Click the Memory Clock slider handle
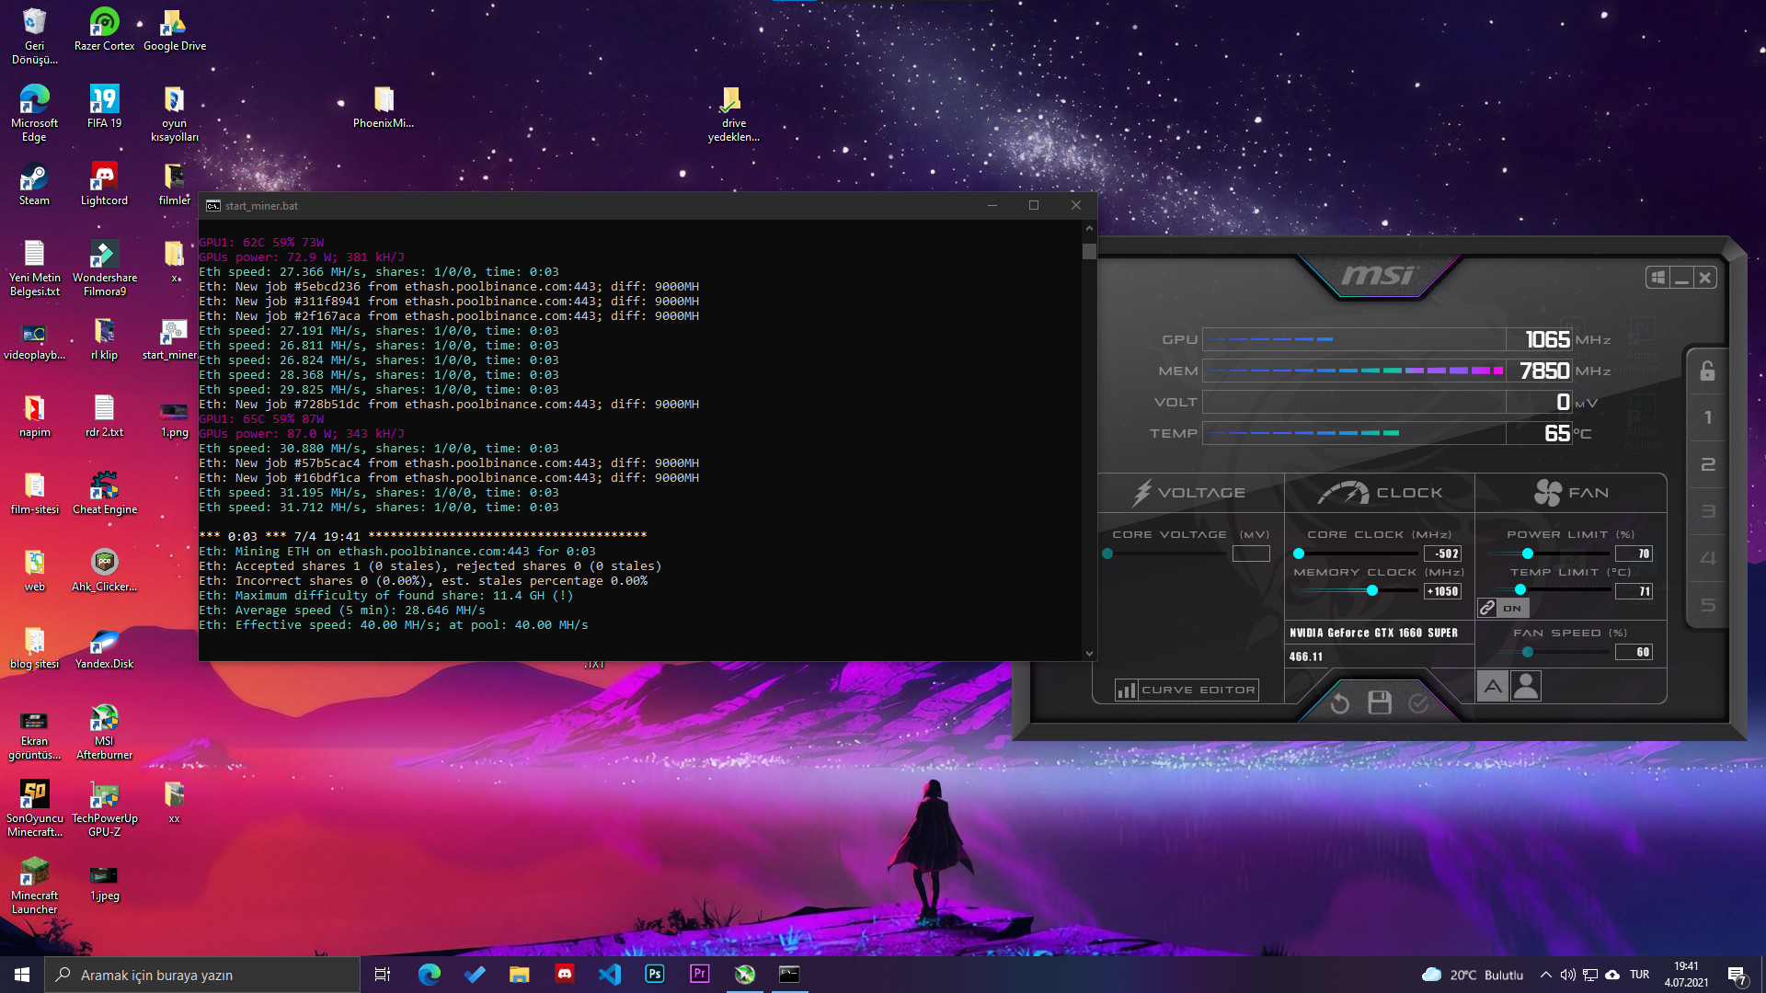The width and height of the screenshot is (1766, 993). click(x=1372, y=590)
